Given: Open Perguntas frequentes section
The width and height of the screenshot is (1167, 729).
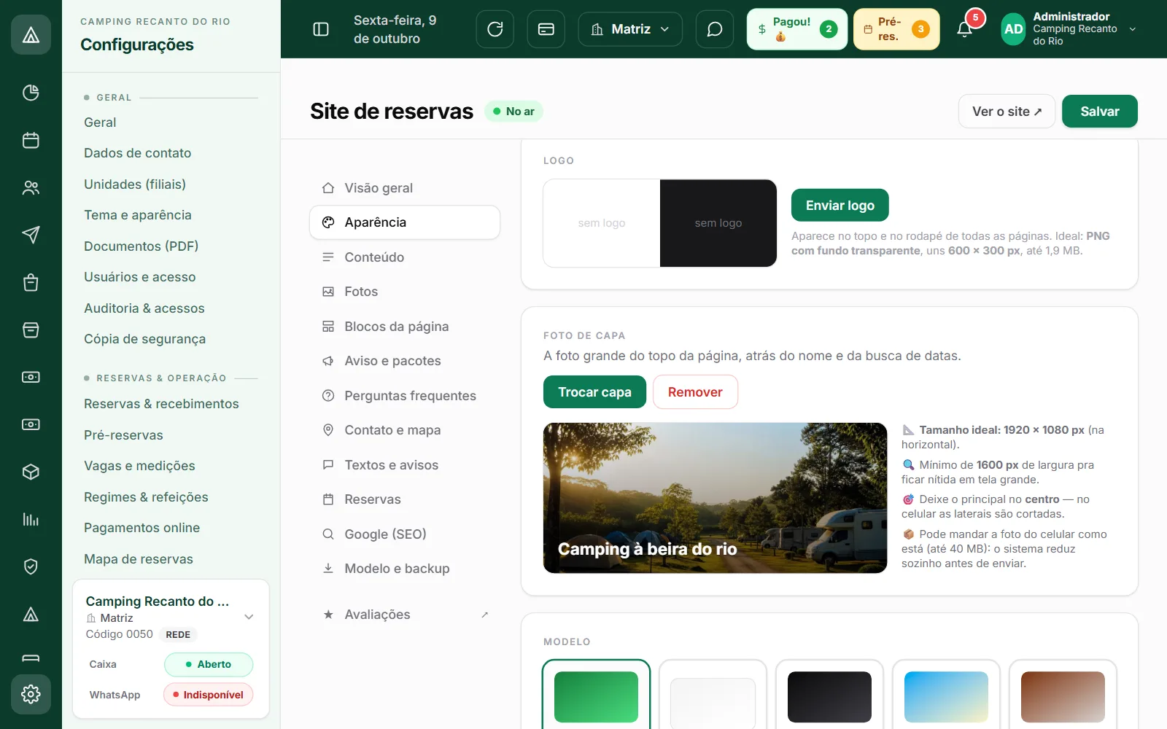Looking at the screenshot, I should (x=405, y=396).
